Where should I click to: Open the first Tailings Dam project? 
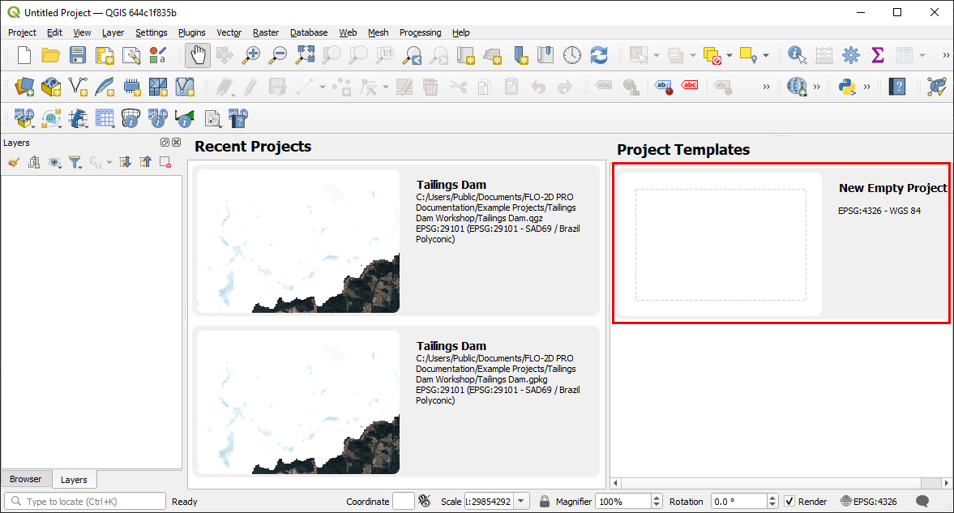coord(397,241)
